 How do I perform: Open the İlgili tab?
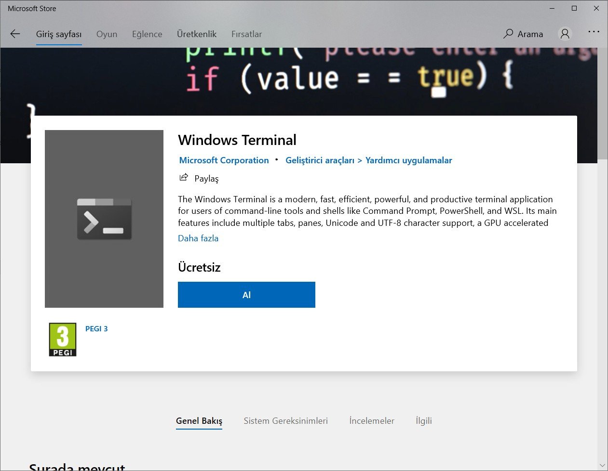click(x=423, y=420)
